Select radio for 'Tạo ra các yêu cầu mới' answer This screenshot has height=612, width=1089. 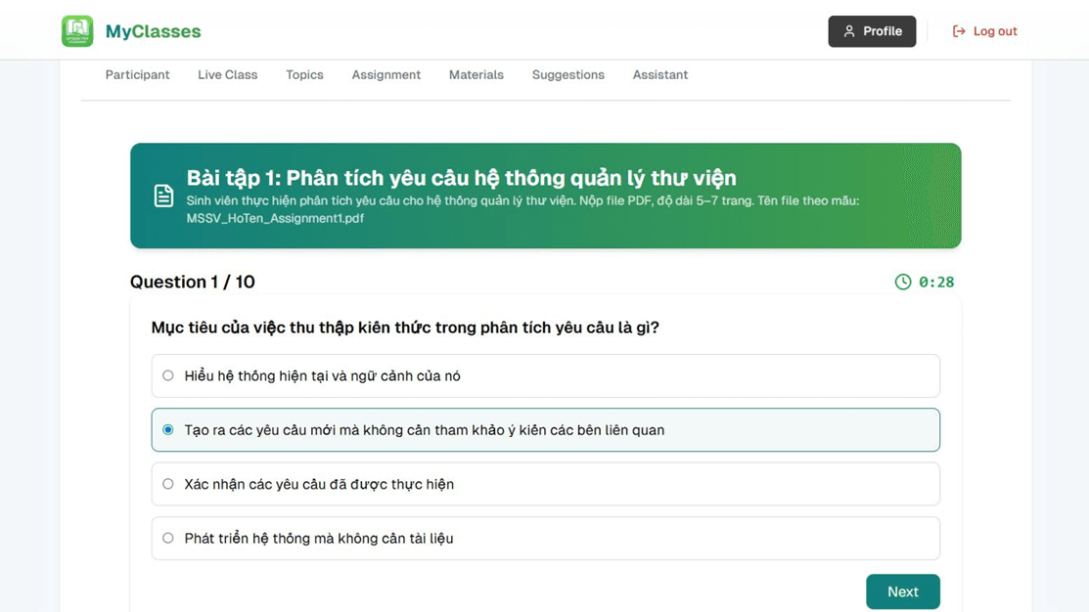tap(168, 429)
